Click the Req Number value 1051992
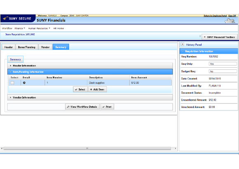Image resolution: width=239 pixels, height=169 pixels. click(x=213, y=56)
